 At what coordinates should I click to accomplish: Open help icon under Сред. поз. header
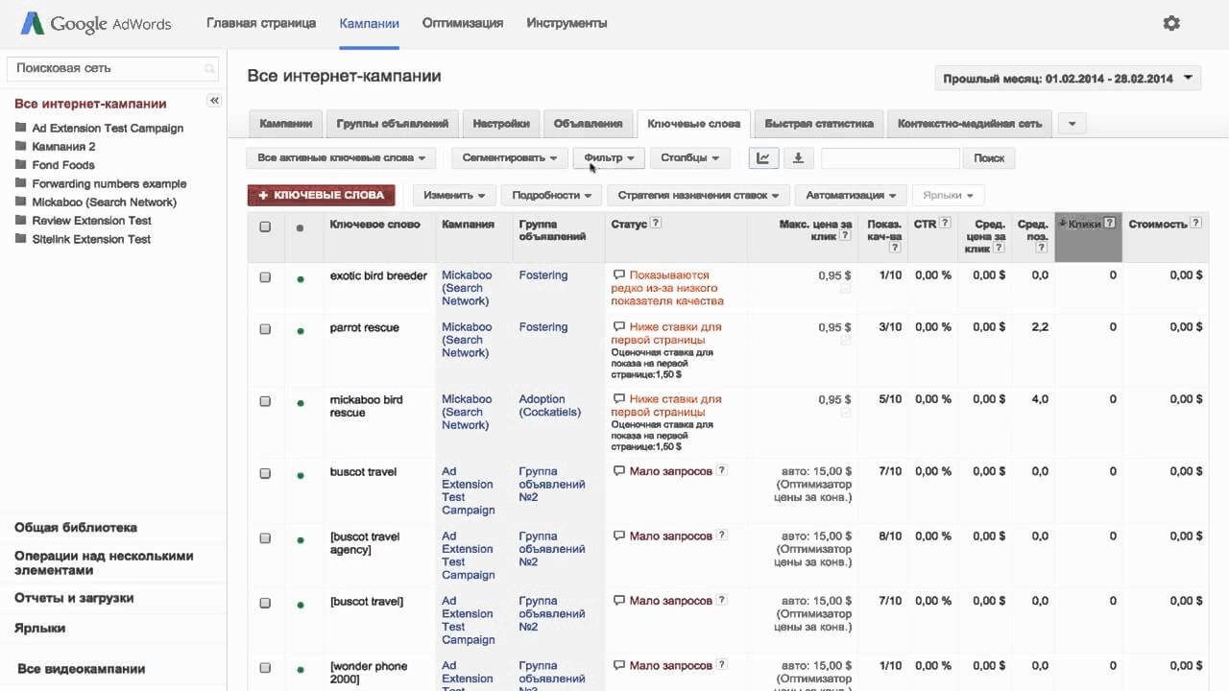(x=1041, y=248)
